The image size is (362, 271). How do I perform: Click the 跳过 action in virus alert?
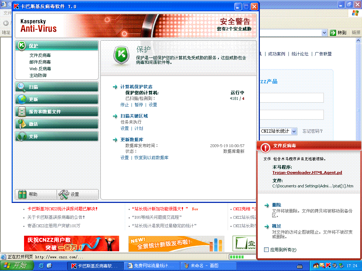[276, 226]
